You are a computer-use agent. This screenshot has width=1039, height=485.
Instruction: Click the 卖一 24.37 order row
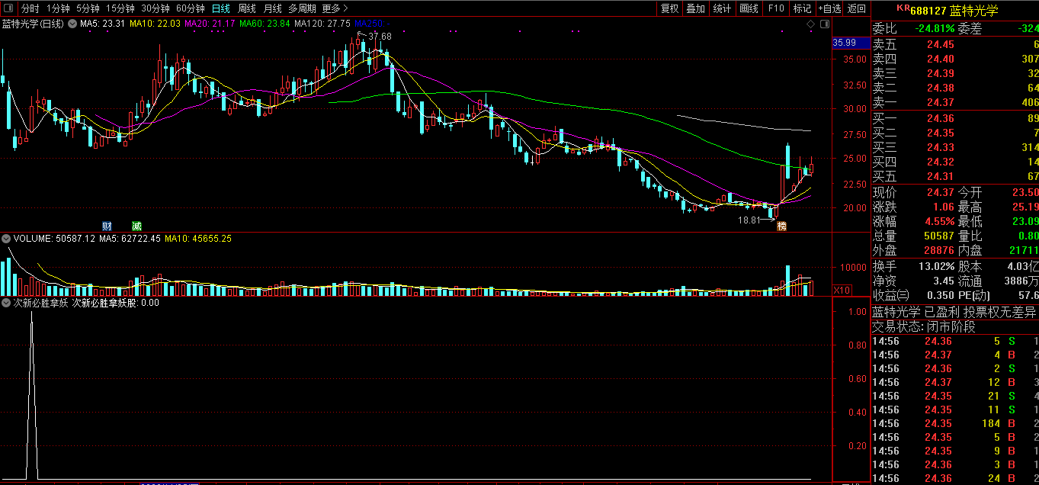tap(955, 103)
